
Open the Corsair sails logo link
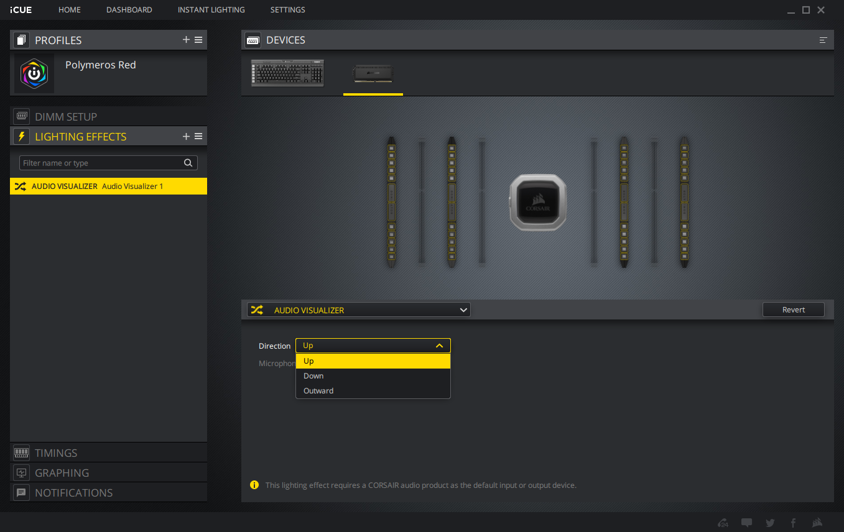tap(817, 523)
